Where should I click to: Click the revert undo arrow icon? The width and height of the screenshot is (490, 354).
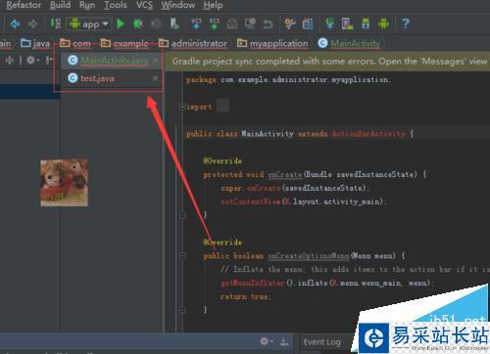point(268,24)
